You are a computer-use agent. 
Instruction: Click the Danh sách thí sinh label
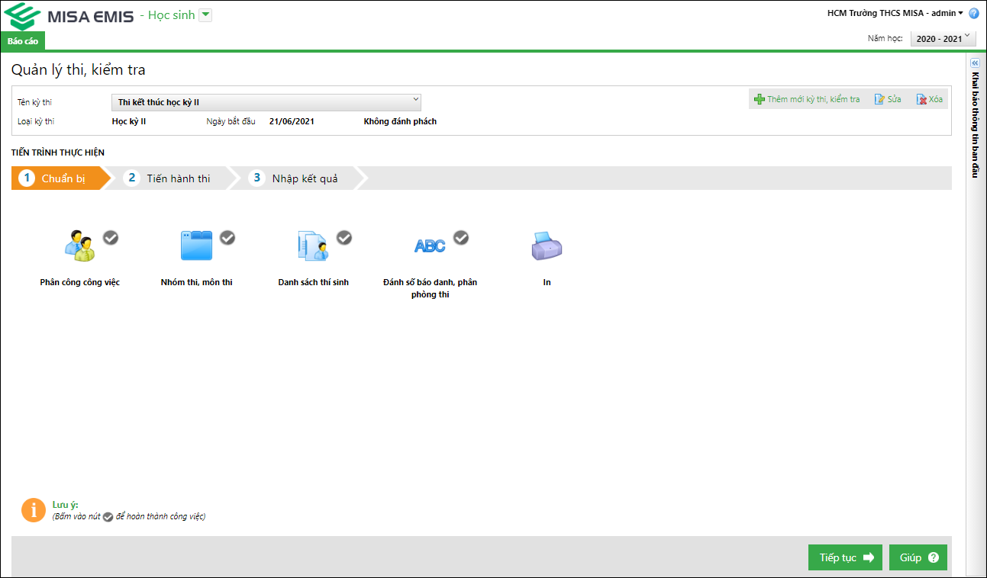point(313,282)
